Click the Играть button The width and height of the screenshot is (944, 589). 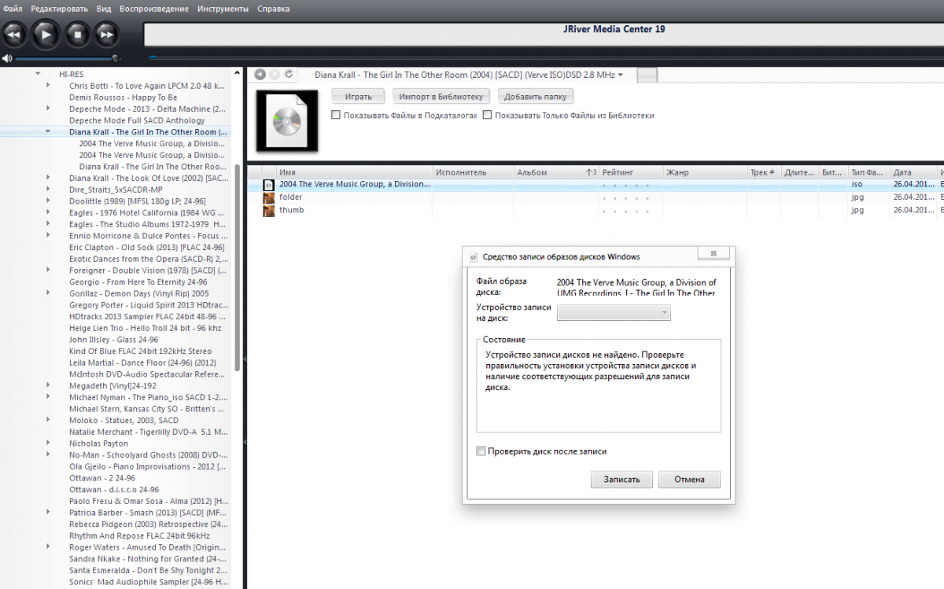click(x=358, y=96)
